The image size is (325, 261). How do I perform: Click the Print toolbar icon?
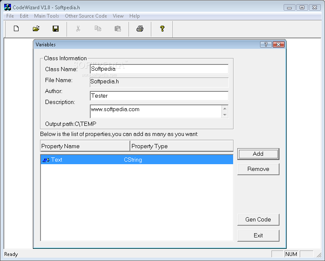pyautogui.click(x=140, y=29)
